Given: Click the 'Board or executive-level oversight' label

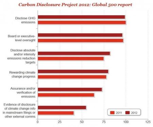Looking at the screenshot, I should point(21,38).
